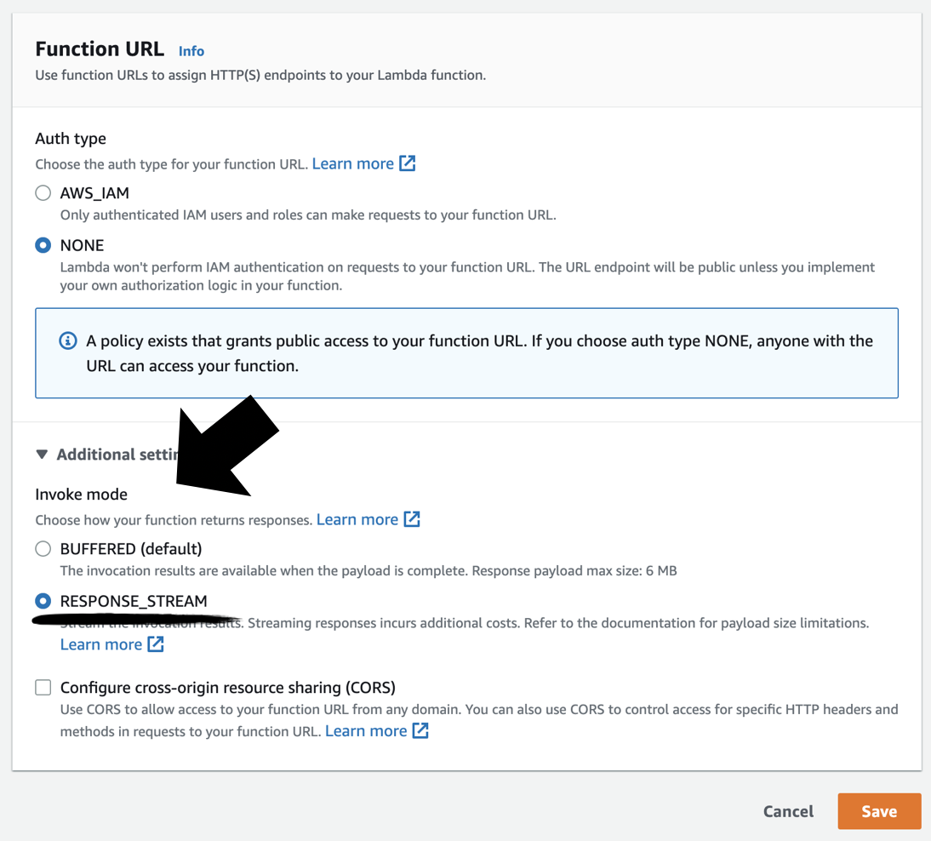
Task: Cancel the function URL changes
Action: tap(788, 811)
